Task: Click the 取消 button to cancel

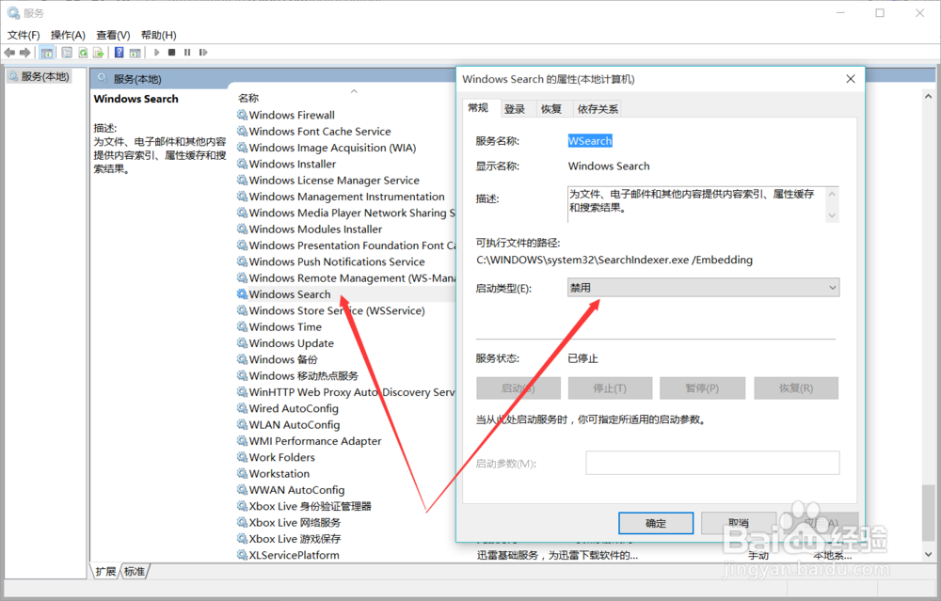Action: tap(738, 523)
